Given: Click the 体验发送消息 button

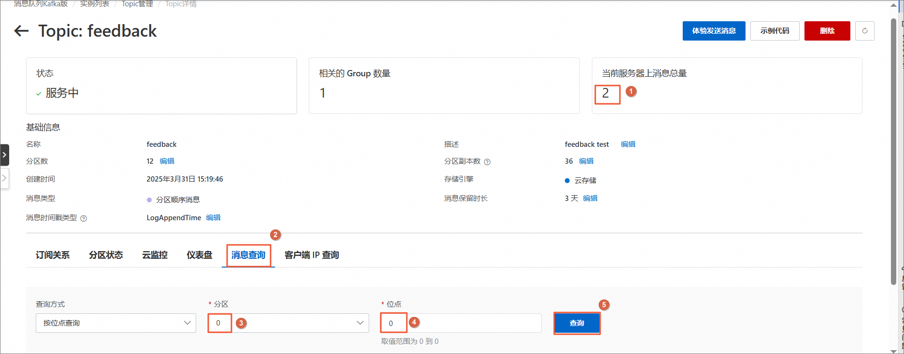Looking at the screenshot, I should 714,31.
